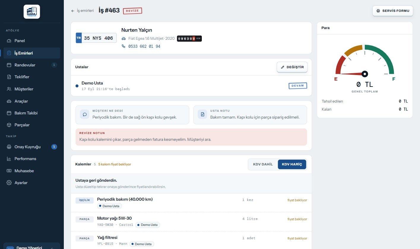Click fiyat bekliyor on the Motor yağı row

(x=297, y=219)
